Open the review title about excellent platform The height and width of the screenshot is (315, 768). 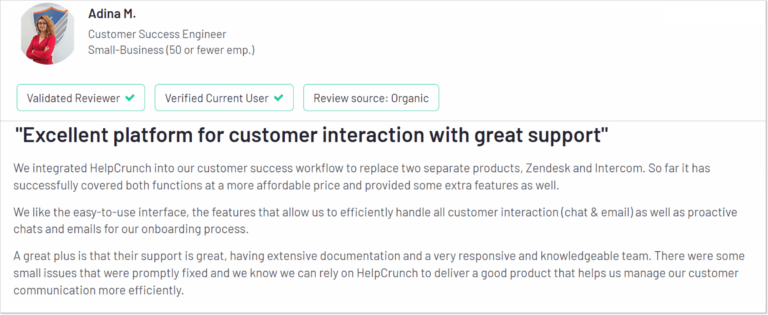[x=311, y=135]
